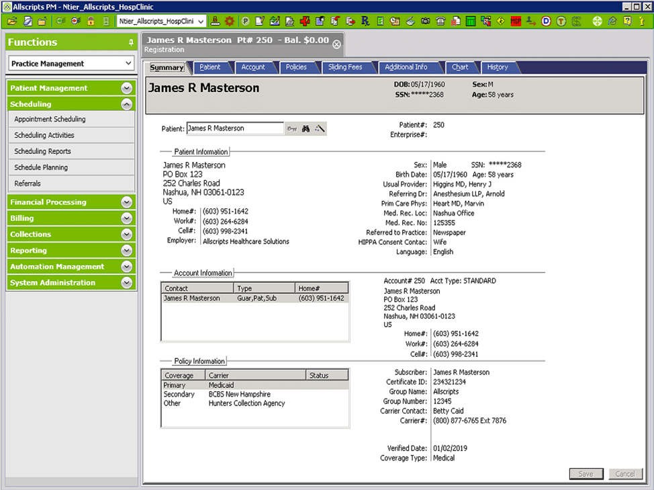Click the key icon next to the Patient field
The height and width of the screenshot is (490, 654).
click(x=292, y=128)
